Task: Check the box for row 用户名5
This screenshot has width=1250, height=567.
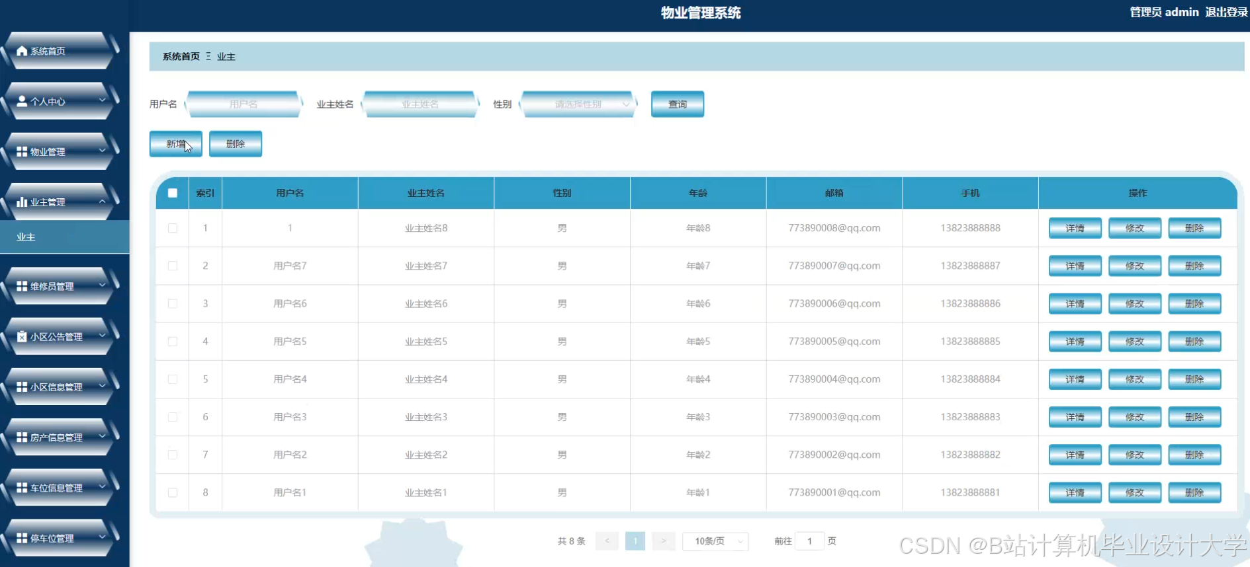Action: click(x=173, y=341)
